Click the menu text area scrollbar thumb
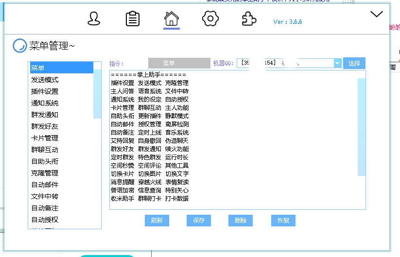Viewport: 400px width, 257px height. (x=362, y=127)
